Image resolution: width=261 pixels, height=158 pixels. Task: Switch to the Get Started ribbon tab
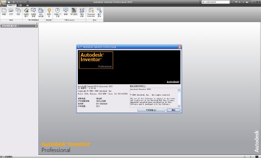point(12,5)
